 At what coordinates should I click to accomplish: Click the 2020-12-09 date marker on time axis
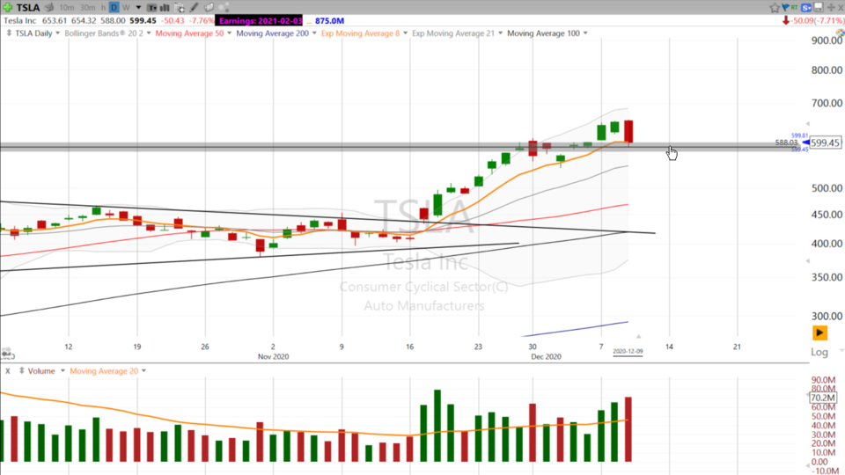coord(628,351)
